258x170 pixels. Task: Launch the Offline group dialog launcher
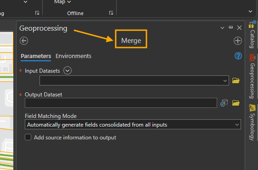[111, 13]
